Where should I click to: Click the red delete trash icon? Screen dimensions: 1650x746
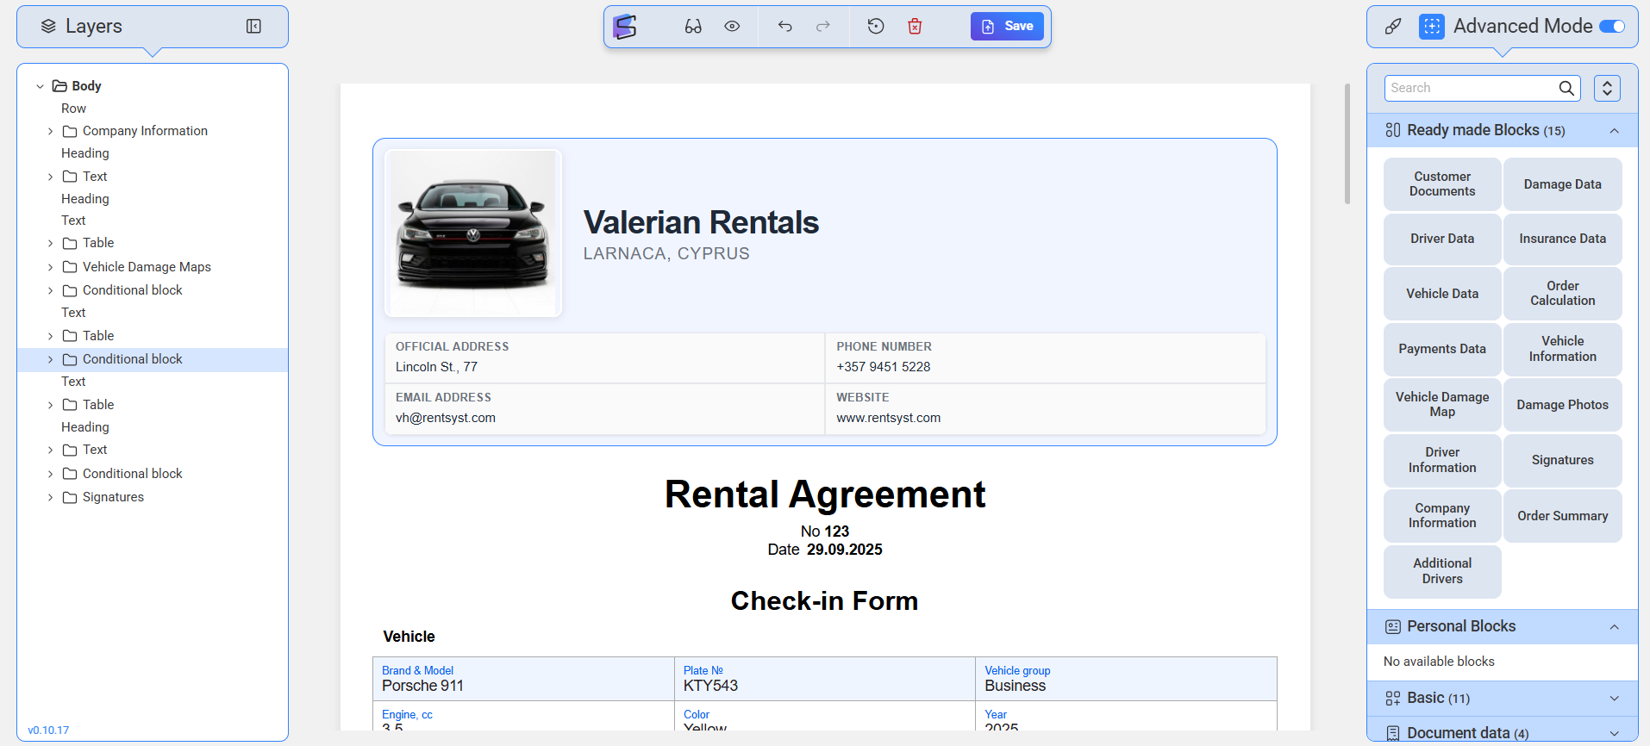point(915,27)
